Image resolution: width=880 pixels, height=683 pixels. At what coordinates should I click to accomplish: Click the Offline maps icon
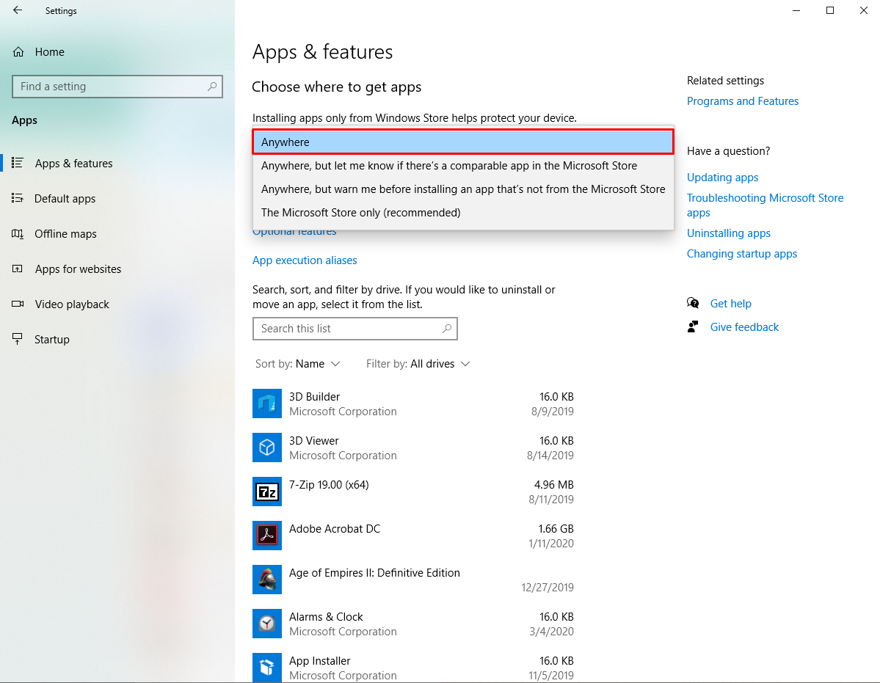click(x=18, y=234)
